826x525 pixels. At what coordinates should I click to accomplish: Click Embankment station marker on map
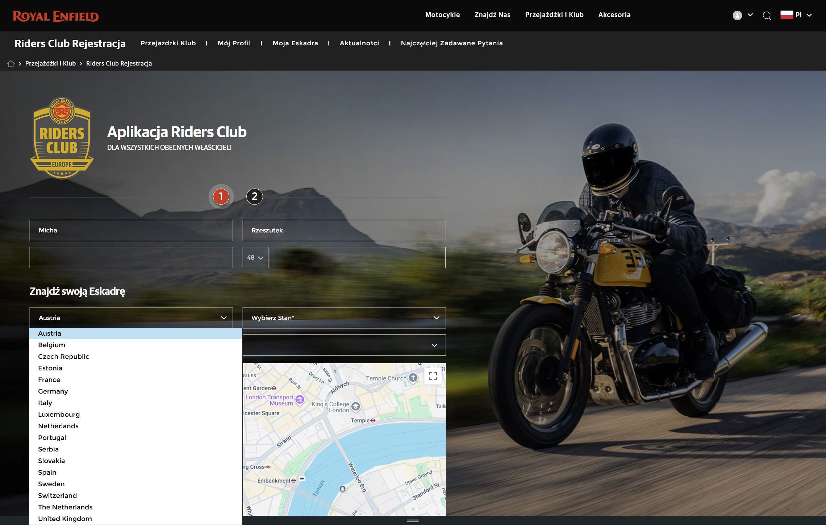tap(293, 480)
